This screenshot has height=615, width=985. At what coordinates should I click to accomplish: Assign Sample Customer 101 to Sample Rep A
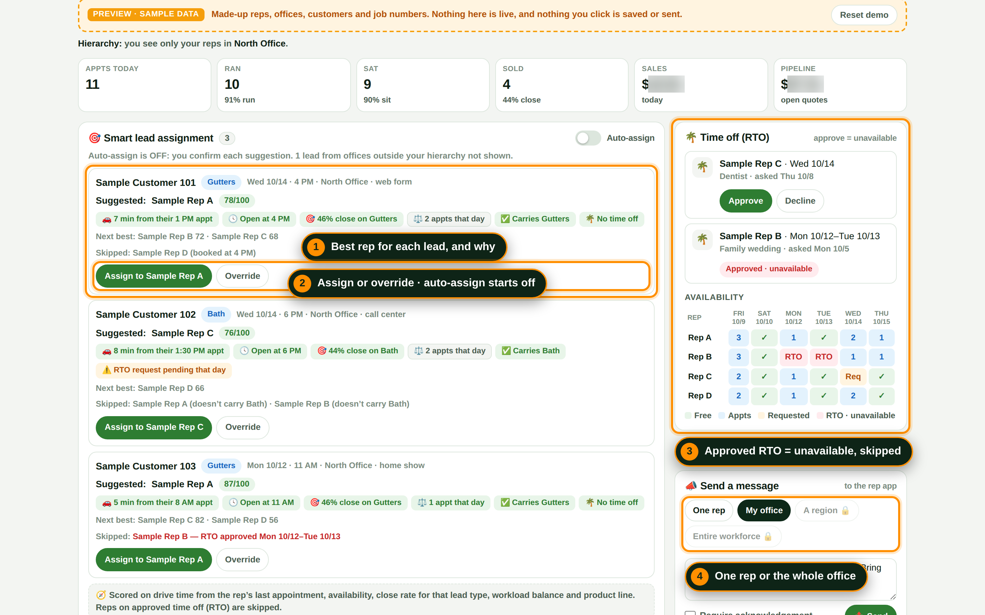point(154,276)
